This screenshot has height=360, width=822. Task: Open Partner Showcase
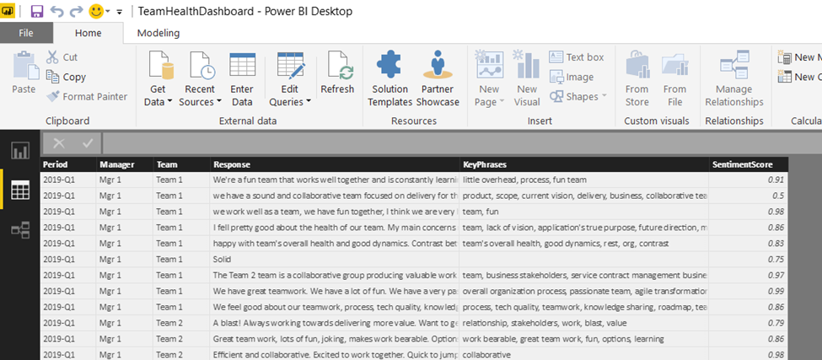pos(438,78)
